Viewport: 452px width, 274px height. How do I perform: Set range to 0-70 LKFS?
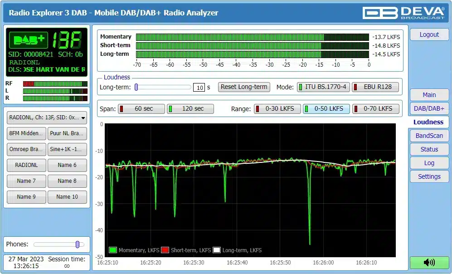click(x=376, y=109)
